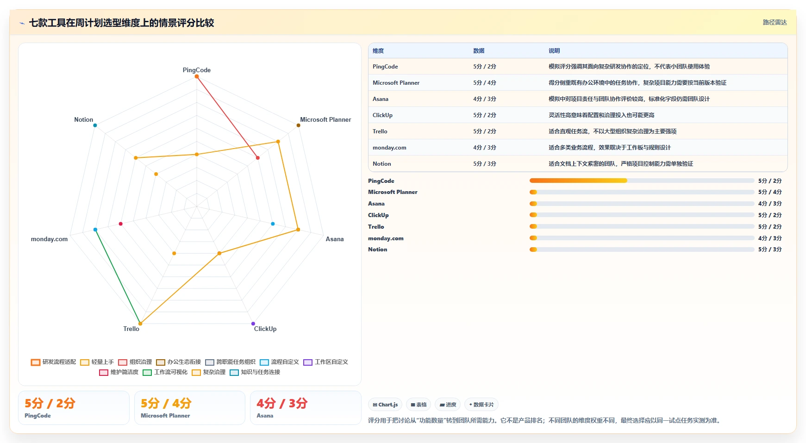The image size is (806, 443).
Task: Select the monday.com table row name
Action: [x=389, y=148]
